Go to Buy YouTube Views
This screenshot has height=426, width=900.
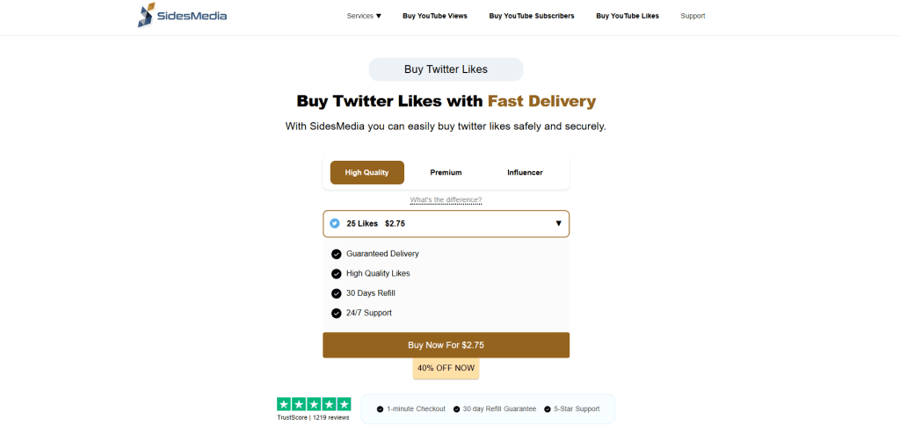tap(435, 16)
